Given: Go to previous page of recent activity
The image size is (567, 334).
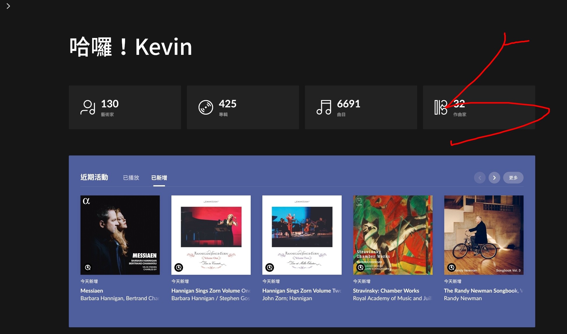Looking at the screenshot, I should pyautogui.click(x=480, y=178).
